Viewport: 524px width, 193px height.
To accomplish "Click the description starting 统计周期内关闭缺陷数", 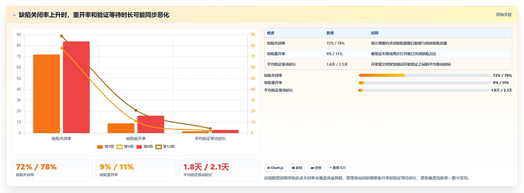I will click(409, 43).
